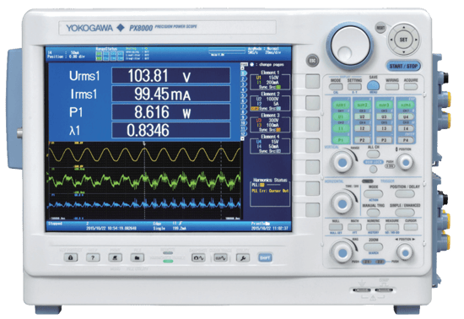
Task: Click the right arrow on the SET pad
Action: (416, 40)
